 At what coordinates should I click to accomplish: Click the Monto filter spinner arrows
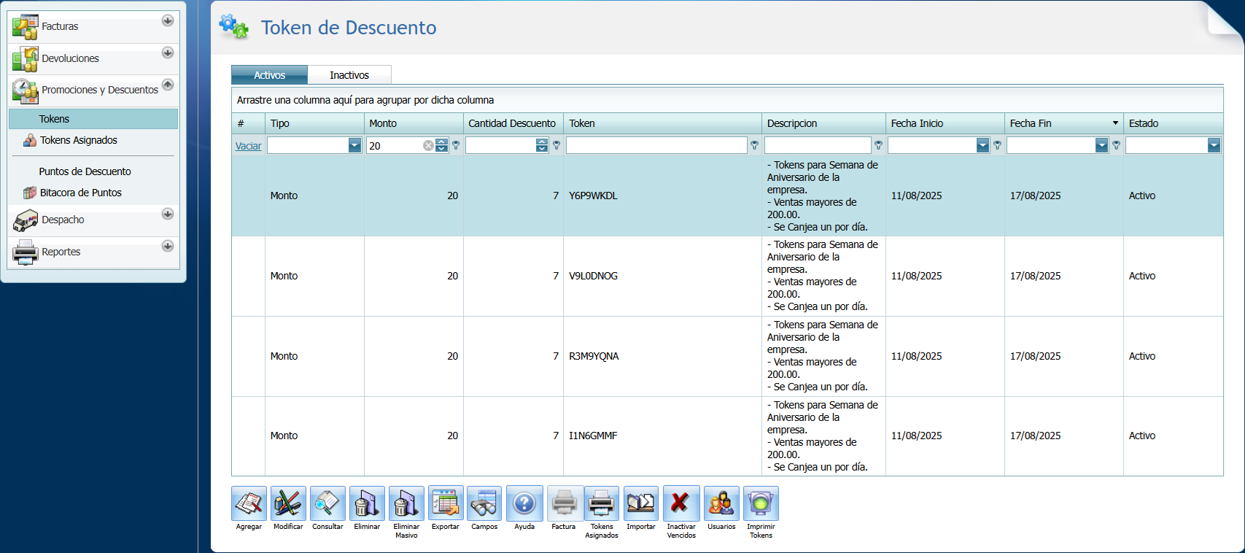point(442,146)
